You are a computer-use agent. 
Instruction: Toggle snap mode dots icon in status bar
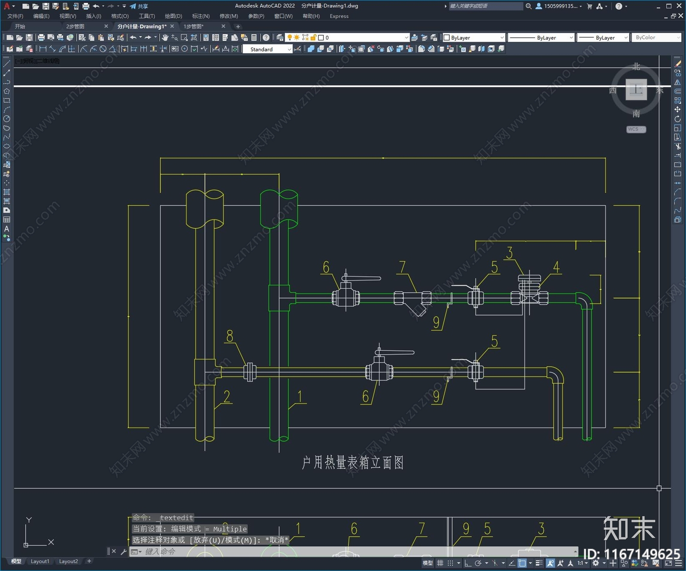click(451, 563)
